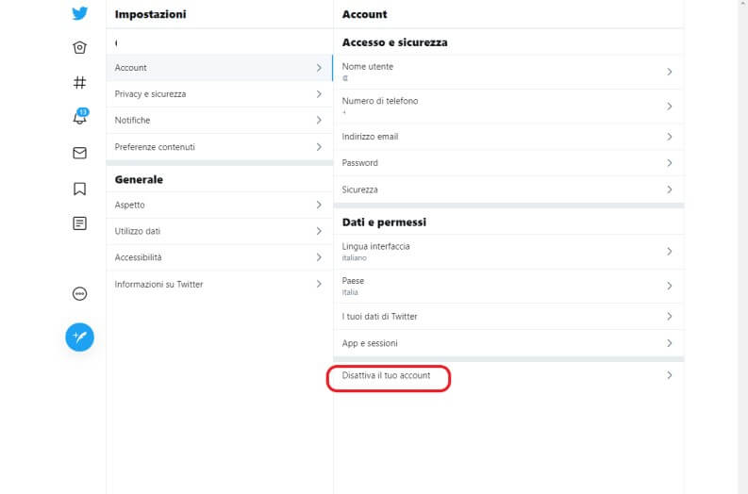Click chevron next to Preferenze contenuti
This screenshot has height=494, width=748.
319,147
